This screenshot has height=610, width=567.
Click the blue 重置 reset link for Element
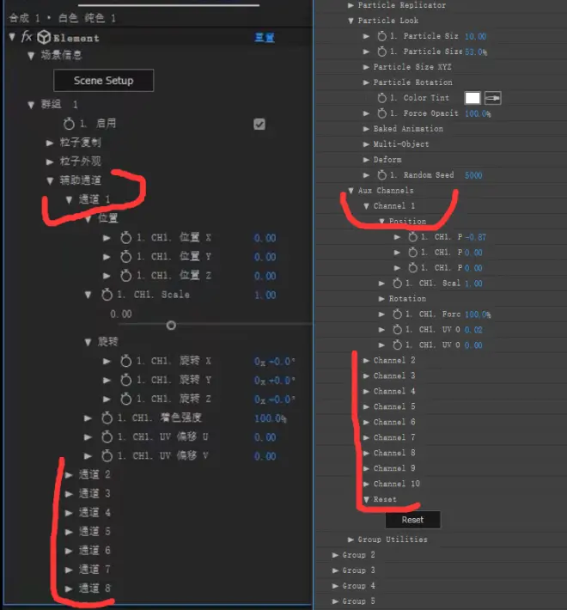point(265,37)
